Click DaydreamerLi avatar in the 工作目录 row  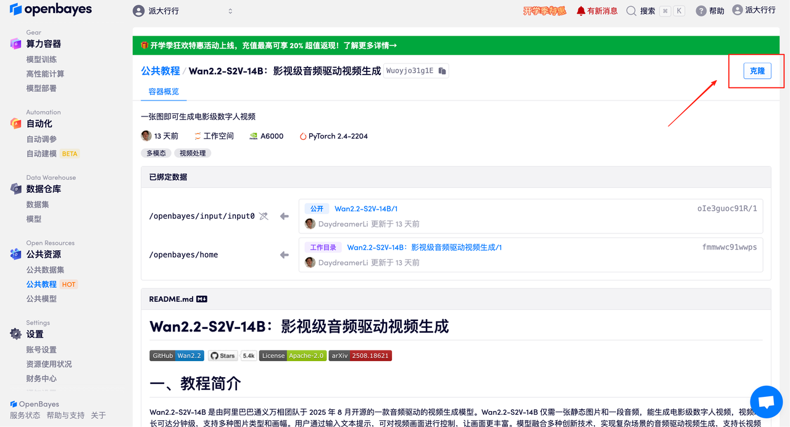click(x=310, y=262)
